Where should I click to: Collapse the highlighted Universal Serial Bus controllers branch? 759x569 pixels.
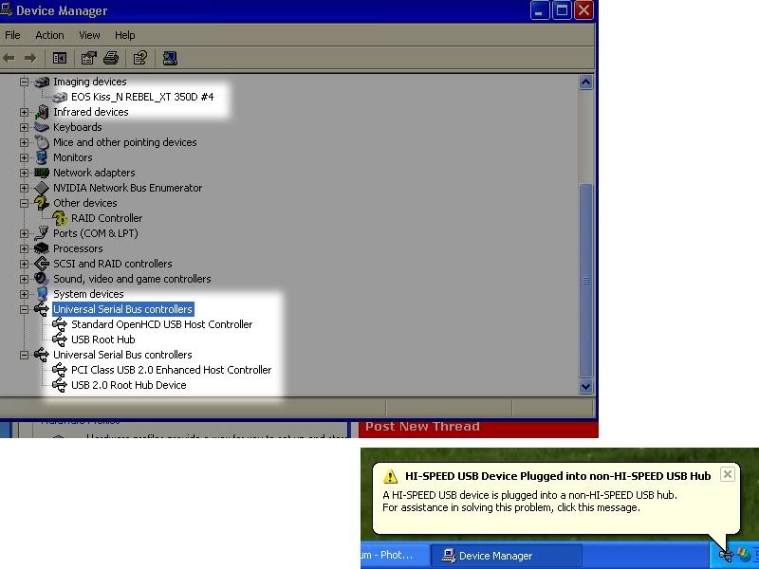[24, 309]
